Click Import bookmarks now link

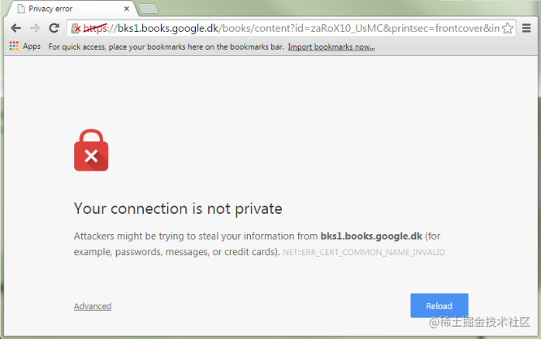[x=331, y=46]
